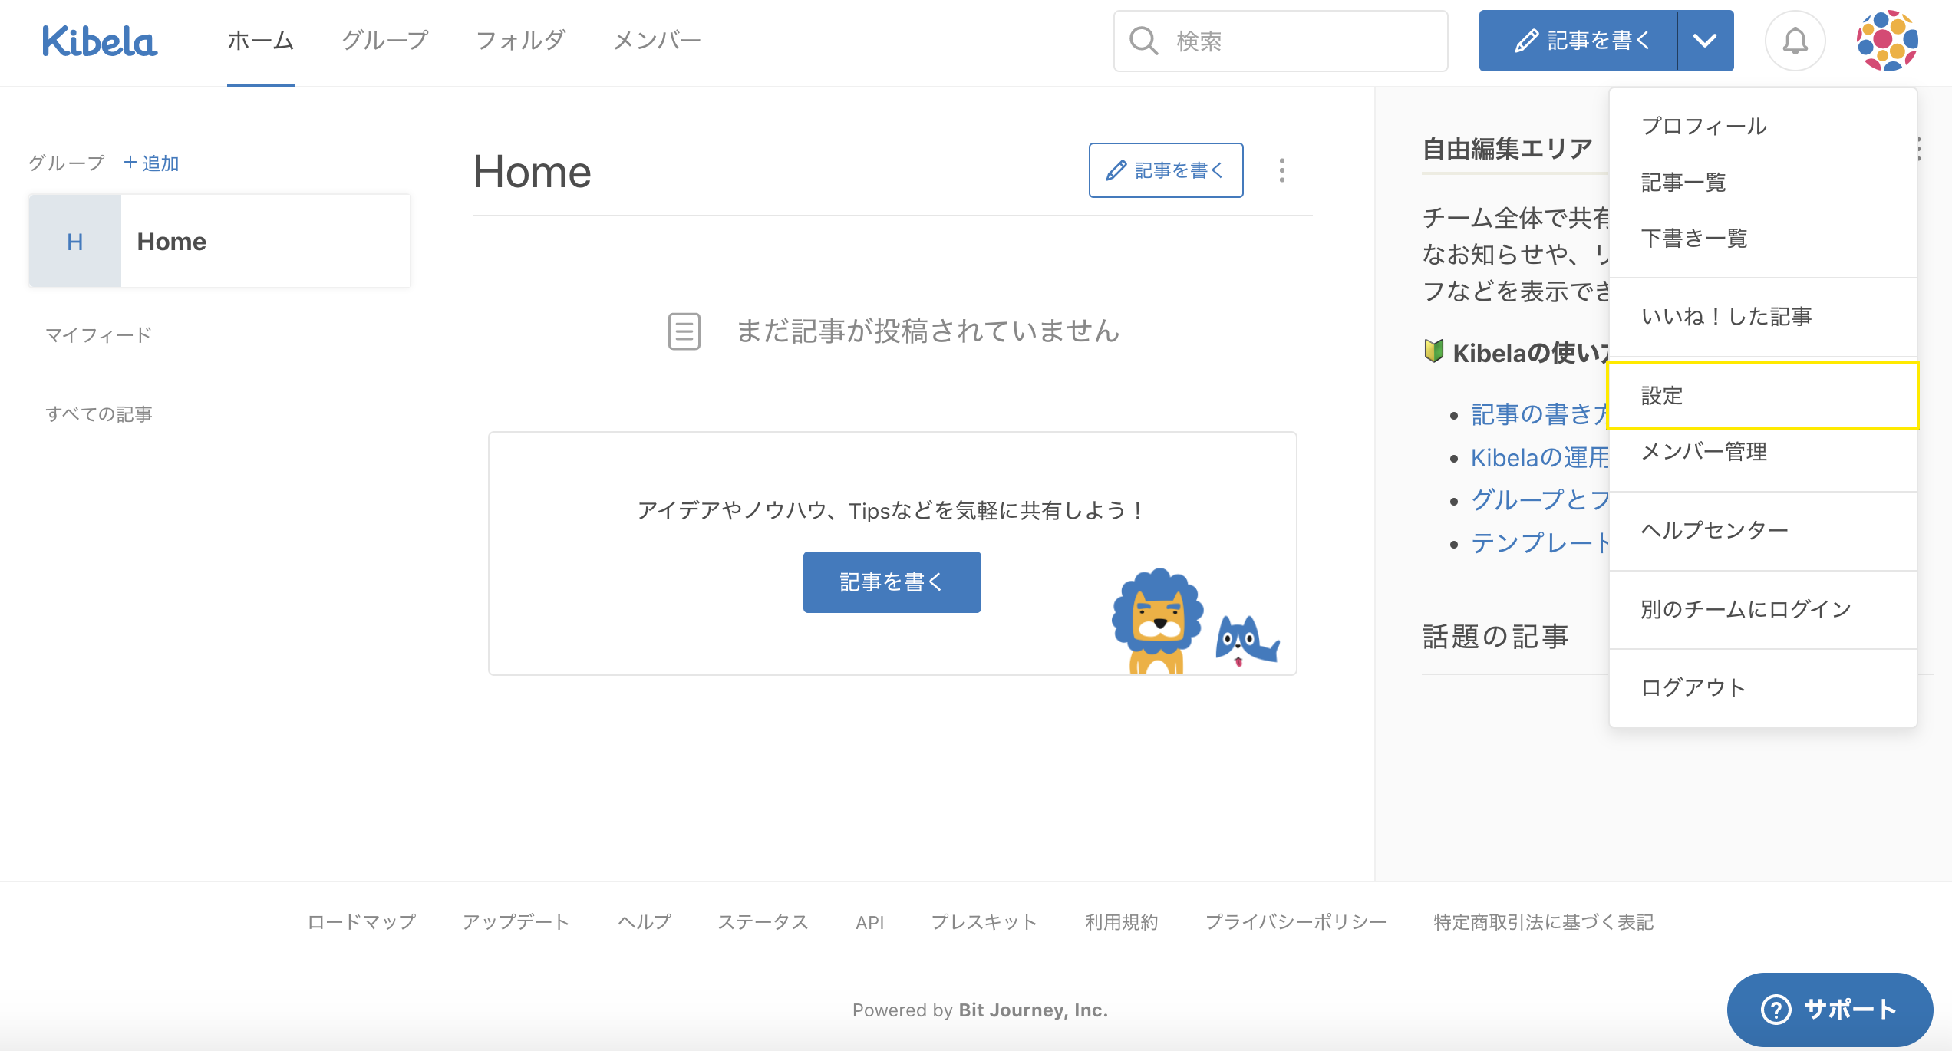Open the サポート help widget

click(x=1829, y=1009)
